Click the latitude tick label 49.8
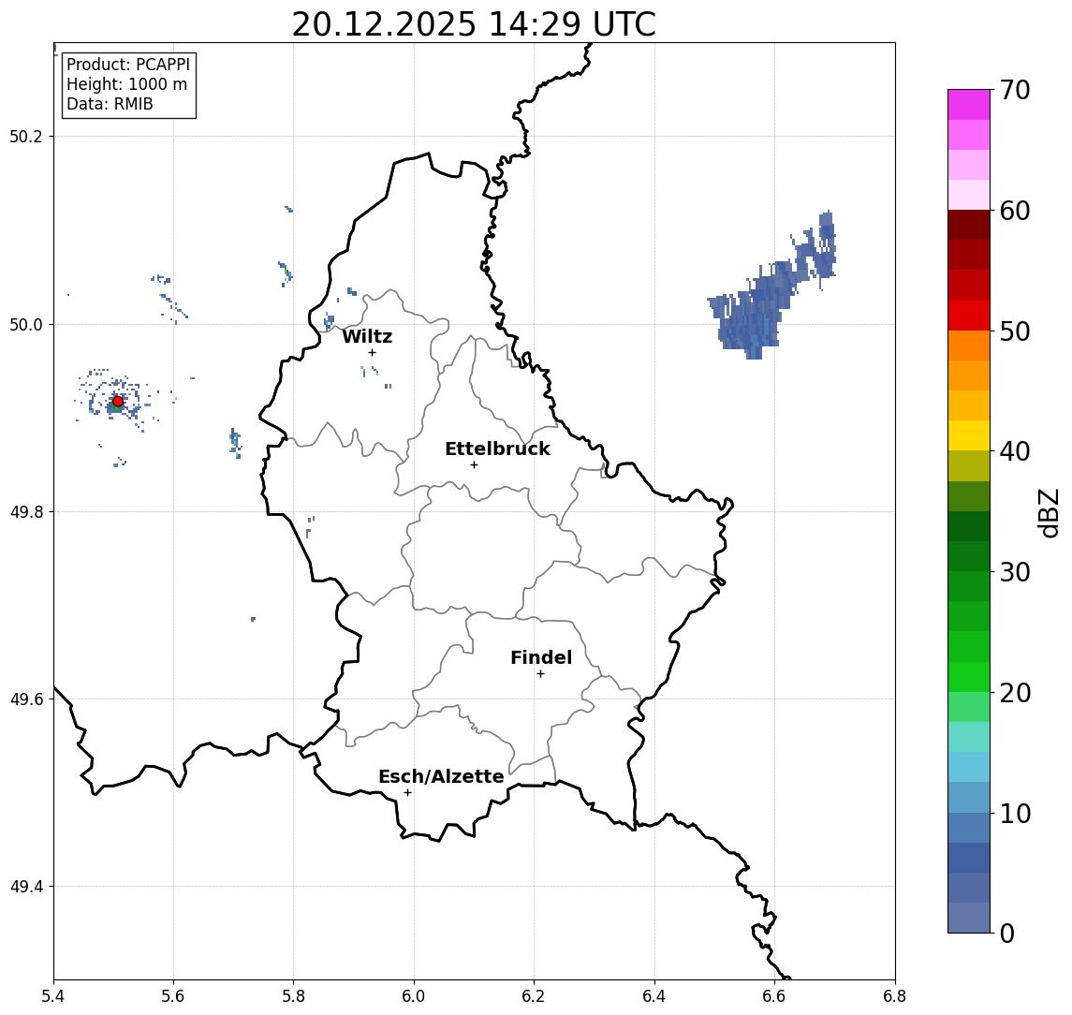This screenshot has height=1015, width=1072. [x=26, y=511]
